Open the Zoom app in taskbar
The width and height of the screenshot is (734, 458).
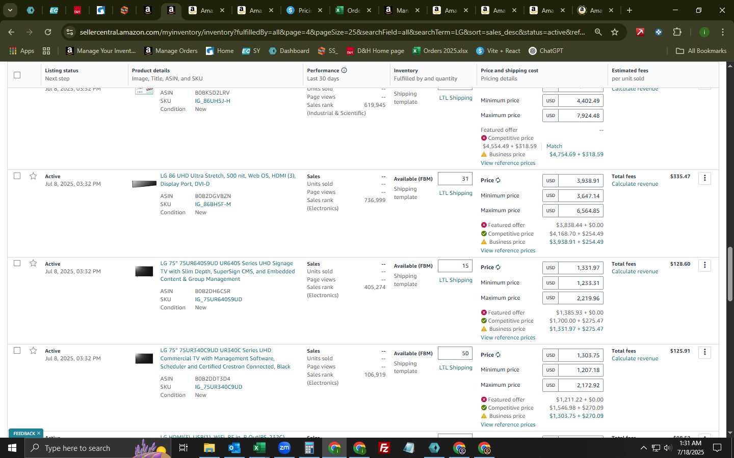coord(284,448)
